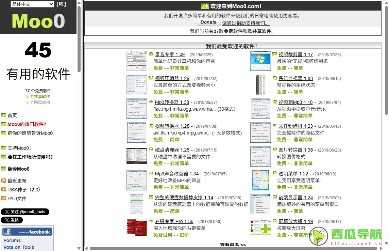
Task: Click the Donate button
Action: click(208, 22)
